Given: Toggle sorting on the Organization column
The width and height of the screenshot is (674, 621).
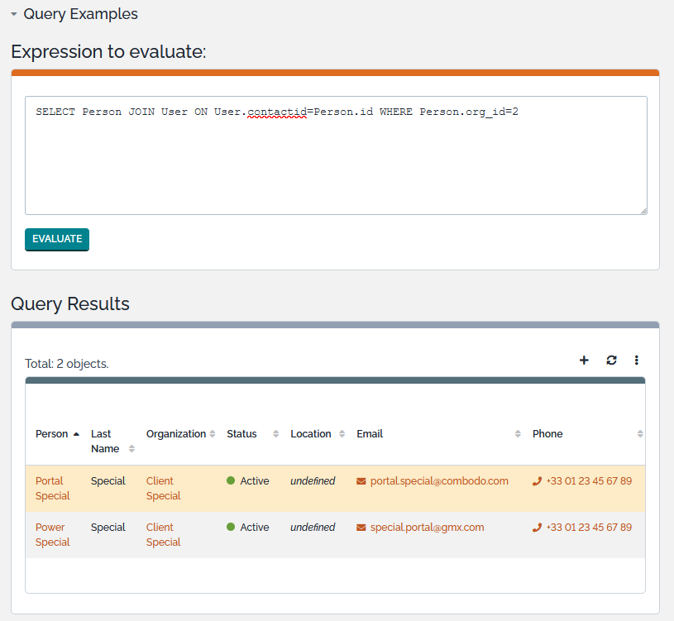Looking at the screenshot, I should [212, 433].
